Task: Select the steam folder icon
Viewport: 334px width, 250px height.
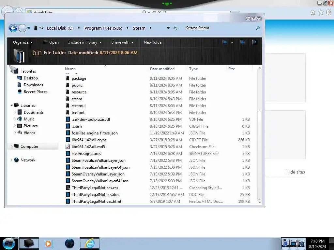Action: (x=68, y=99)
